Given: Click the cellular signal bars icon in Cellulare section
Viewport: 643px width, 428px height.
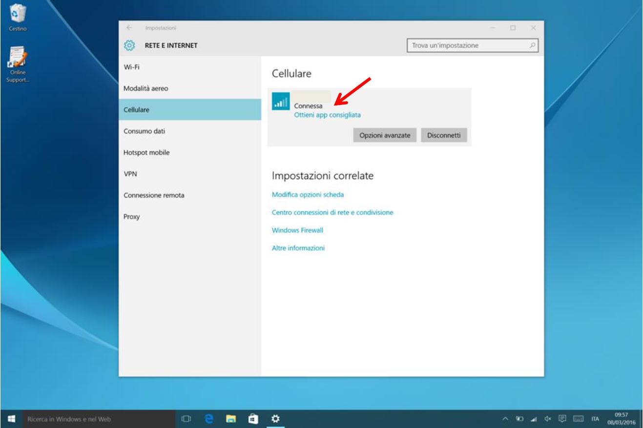Looking at the screenshot, I should coord(281,102).
